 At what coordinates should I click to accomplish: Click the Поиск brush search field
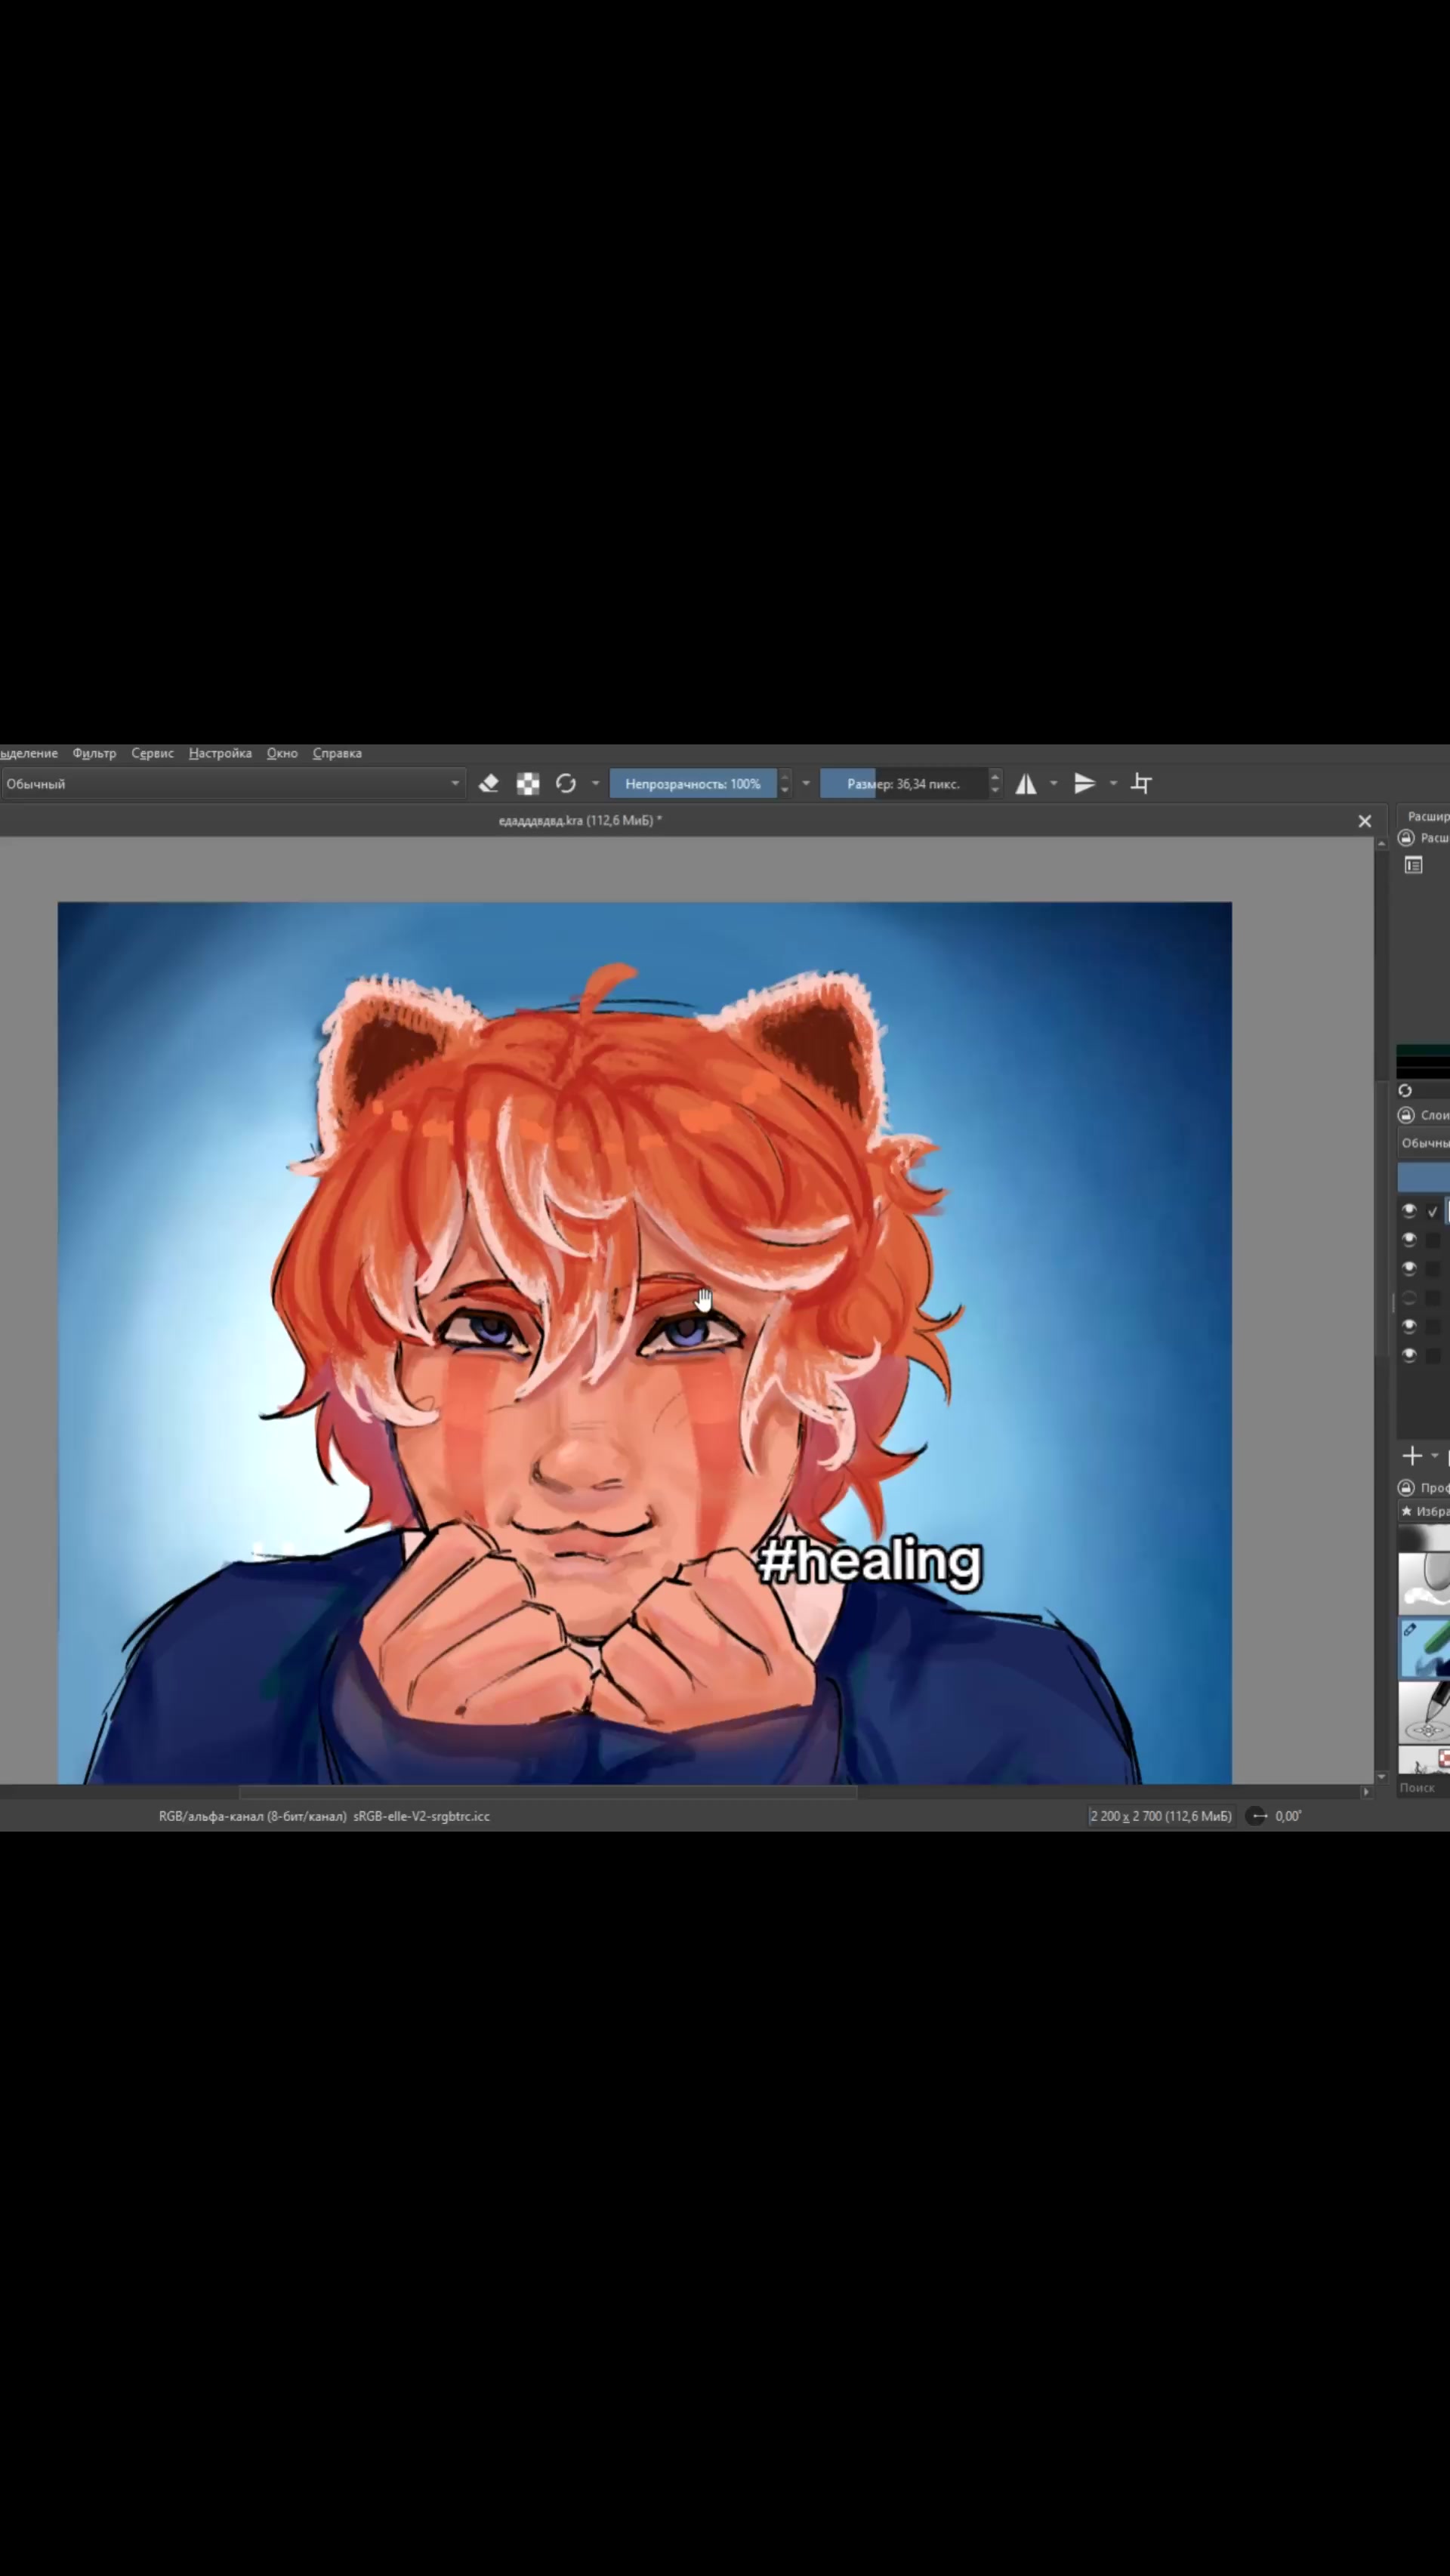pyautogui.click(x=1423, y=1788)
